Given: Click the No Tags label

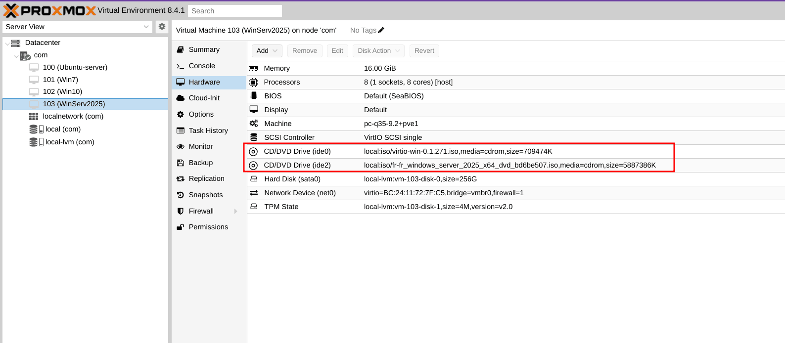Looking at the screenshot, I should click(x=363, y=30).
